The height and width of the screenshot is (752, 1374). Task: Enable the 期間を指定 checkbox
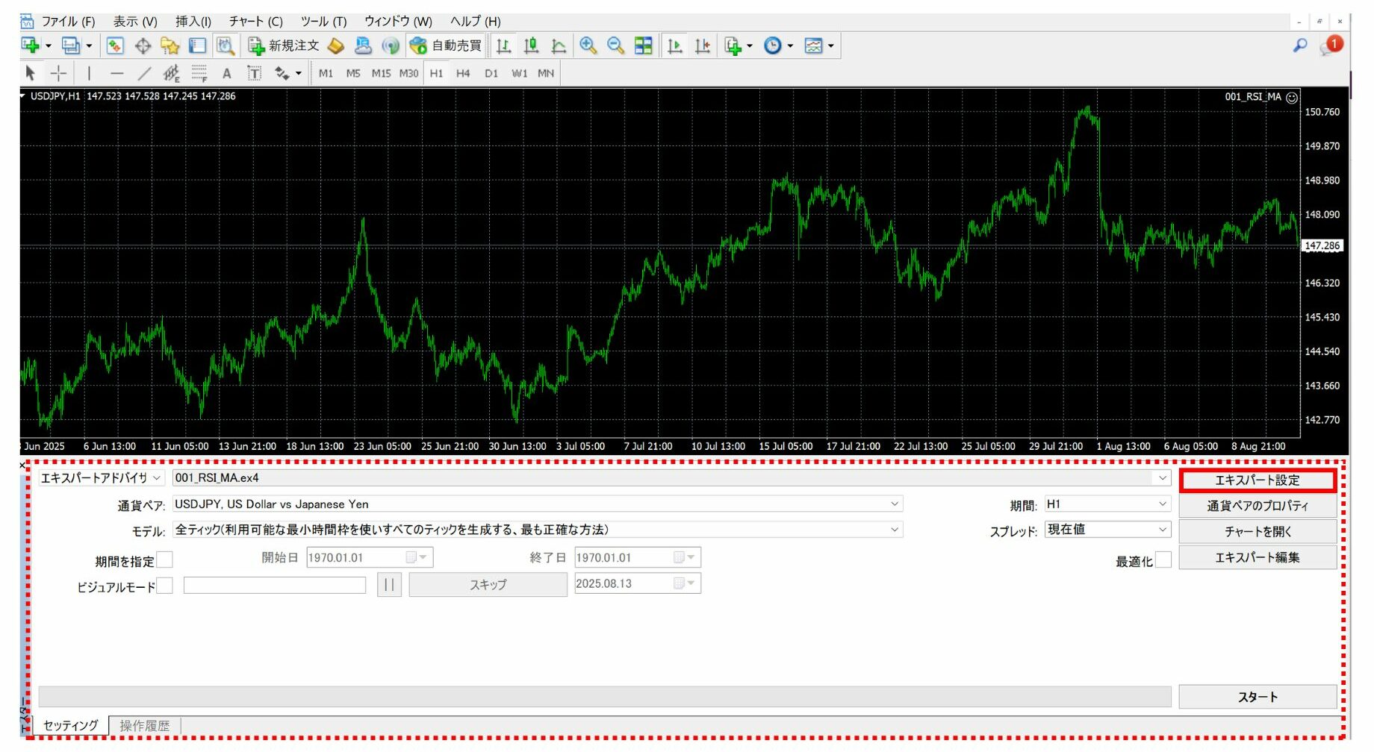[x=164, y=560]
